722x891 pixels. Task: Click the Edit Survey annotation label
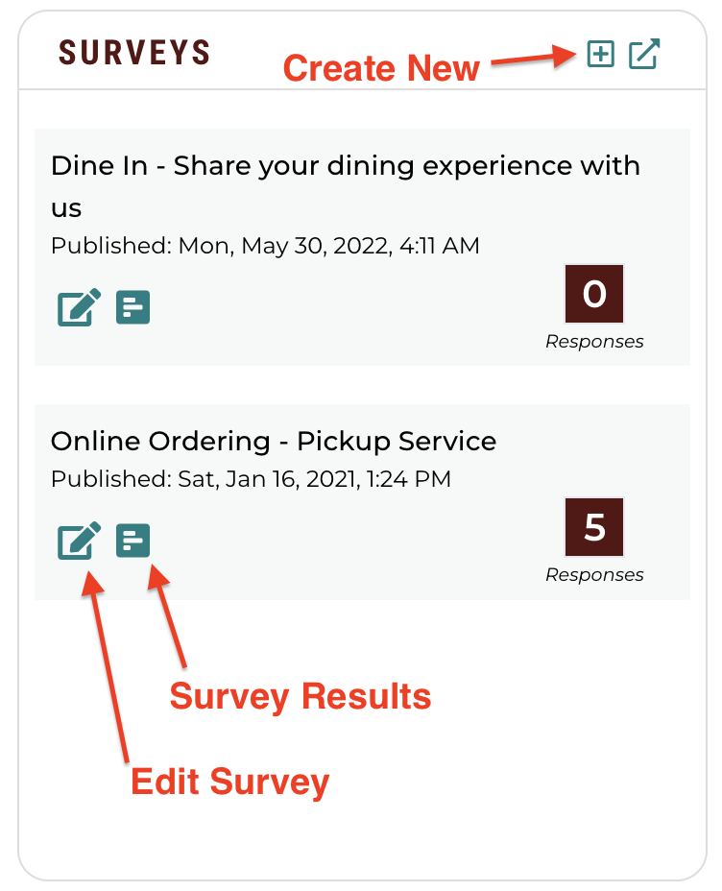(230, 782)
